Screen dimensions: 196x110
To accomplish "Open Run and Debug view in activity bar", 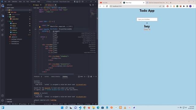I will coord(2,20).
